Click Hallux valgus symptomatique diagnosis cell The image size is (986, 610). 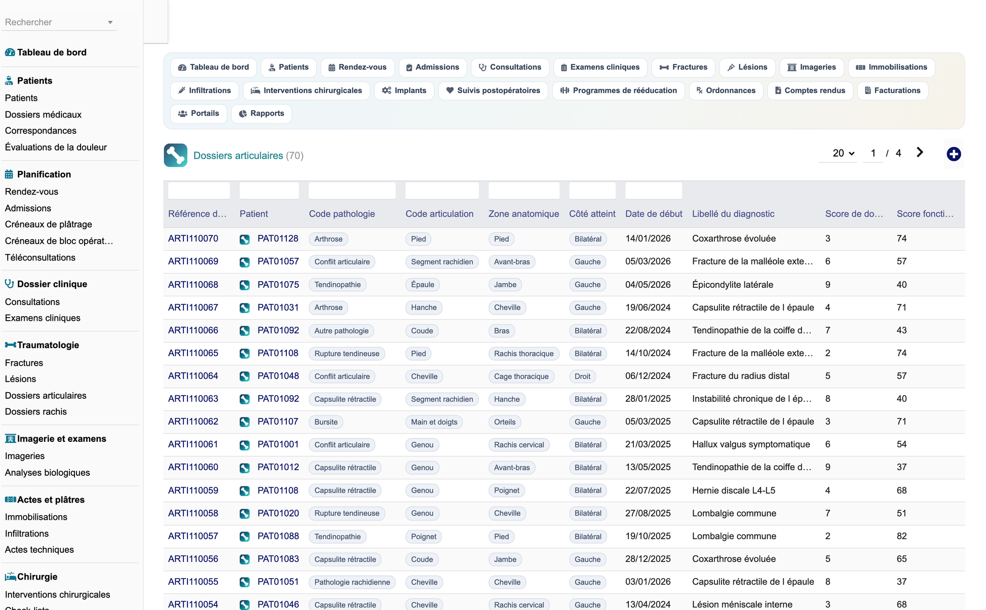tap(751, 444)
